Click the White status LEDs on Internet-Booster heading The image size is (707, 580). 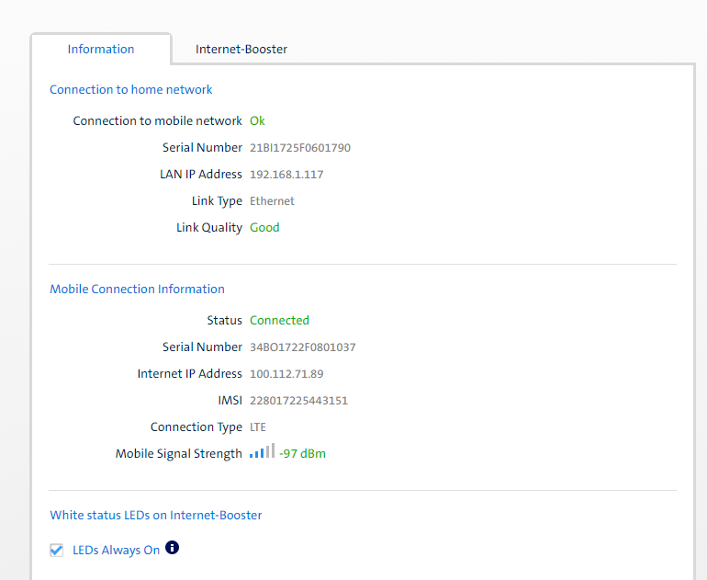click(156, 515)
